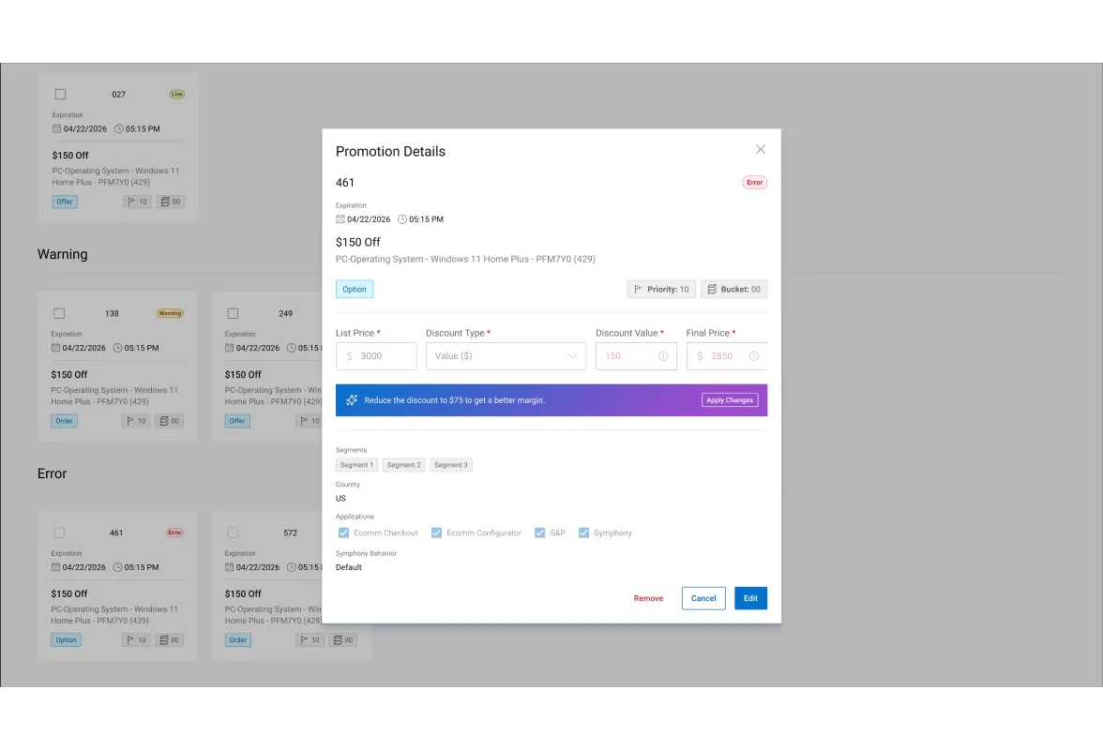Focus the Final Price field
1103x750 pixels.
(x=727, y=356)
